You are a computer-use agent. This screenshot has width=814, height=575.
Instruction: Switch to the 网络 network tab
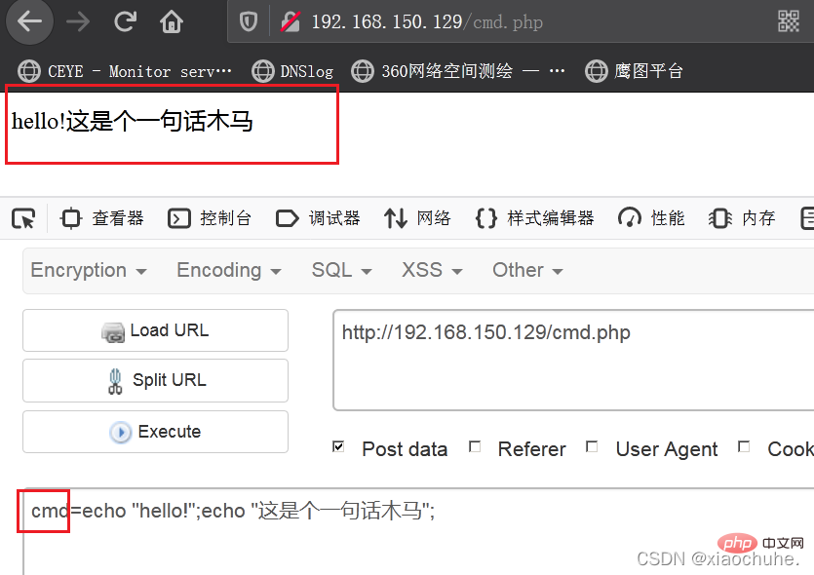(417, 218)
